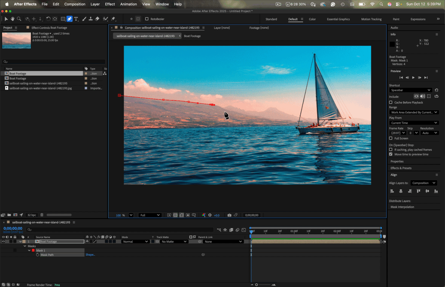Select the sailboat-sailing-on-water-near-island-1482193.jpg project item
Image resolution: width=445 pixels, height=287 pixels.
(x=40, y=88)
